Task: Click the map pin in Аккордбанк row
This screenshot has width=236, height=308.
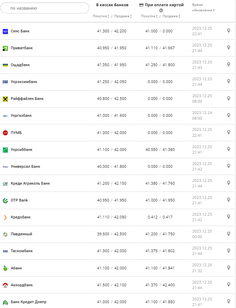Action: coord(228,285)
